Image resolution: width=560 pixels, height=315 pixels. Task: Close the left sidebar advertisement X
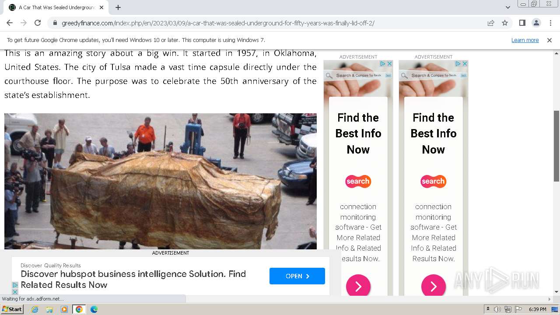(389, 64)
